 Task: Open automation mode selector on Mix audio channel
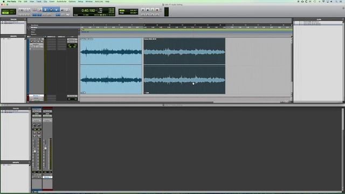coord(37,116)
